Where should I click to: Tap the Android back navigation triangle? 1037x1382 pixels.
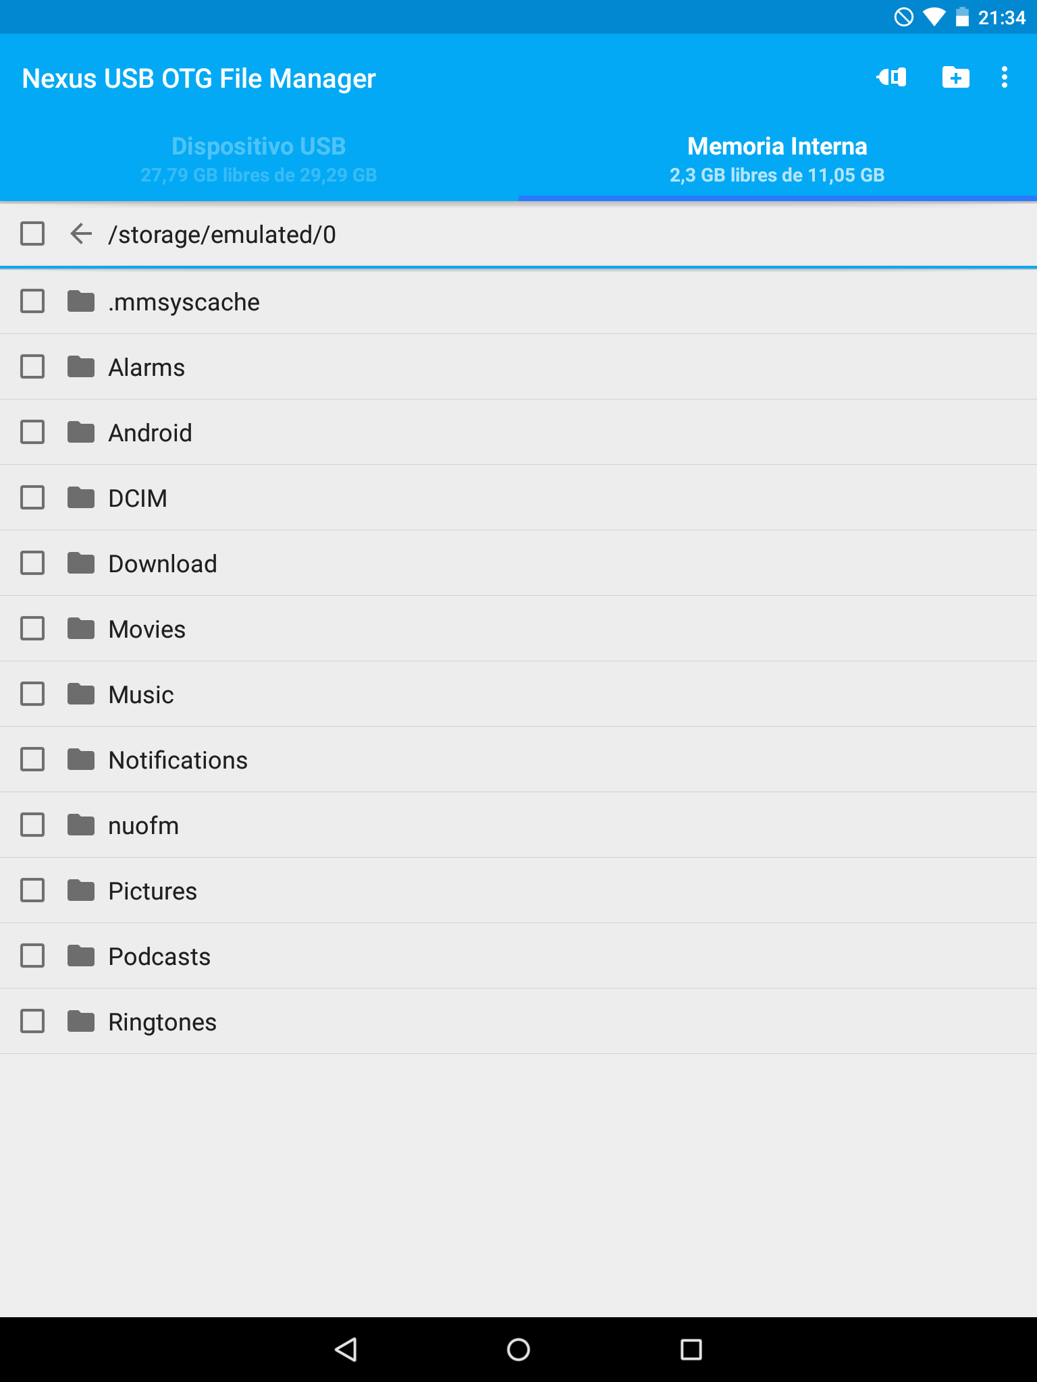[x=346, y=1350]
